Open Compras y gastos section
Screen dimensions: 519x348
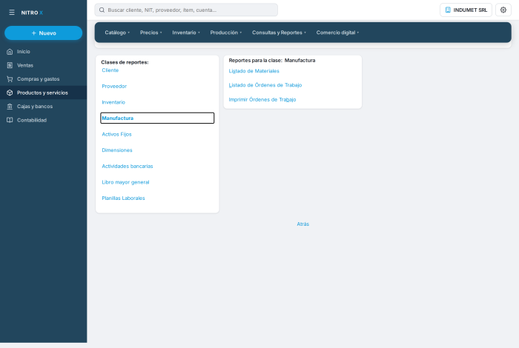pos(43,79)
